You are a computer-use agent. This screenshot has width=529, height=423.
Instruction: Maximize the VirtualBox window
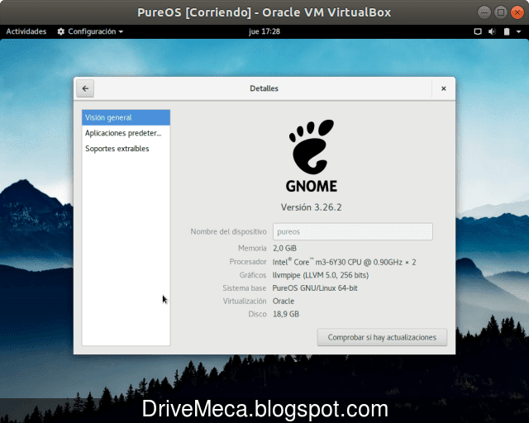pos(501,12)
